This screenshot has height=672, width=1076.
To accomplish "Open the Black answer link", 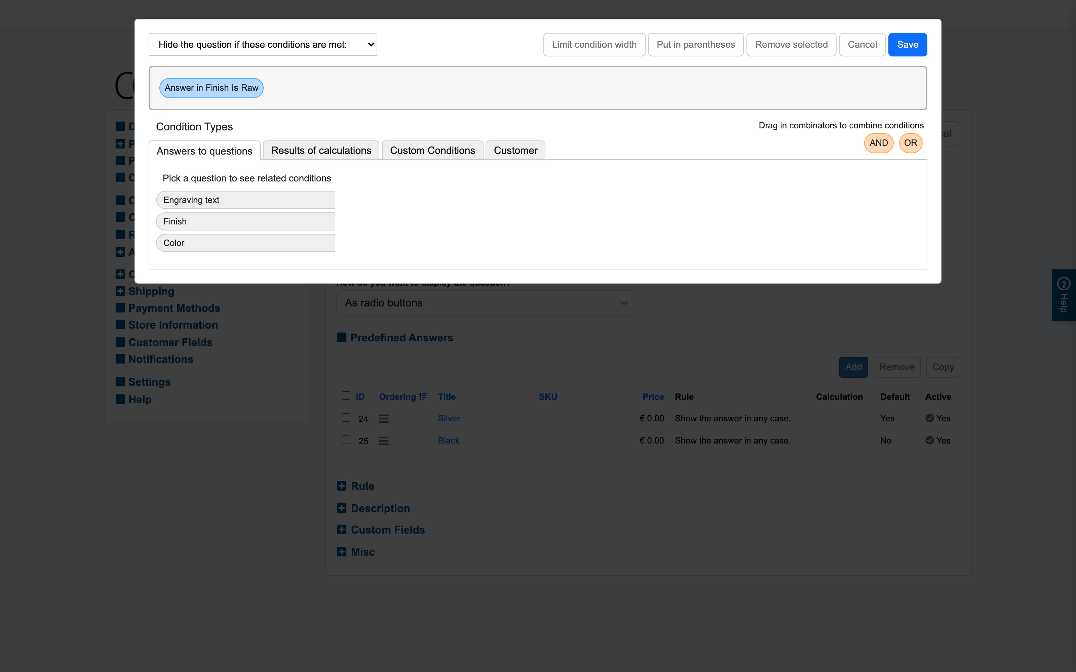I will (x=448, y=440).
